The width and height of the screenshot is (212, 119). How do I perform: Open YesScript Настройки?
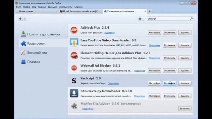pyautogui.click(x=154, y=83)
